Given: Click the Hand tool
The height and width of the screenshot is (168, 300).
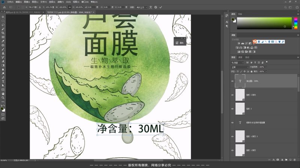Looking at the screenshot, I should point(3,93).
